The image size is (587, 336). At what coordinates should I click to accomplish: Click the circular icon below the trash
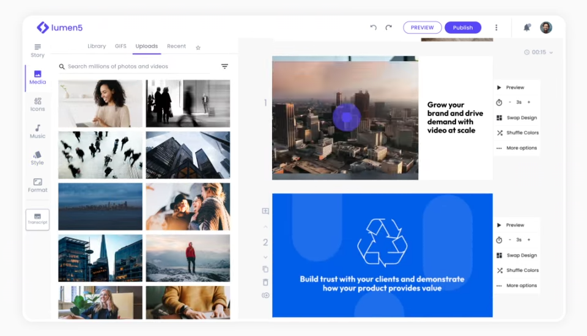tap(265, 295)
